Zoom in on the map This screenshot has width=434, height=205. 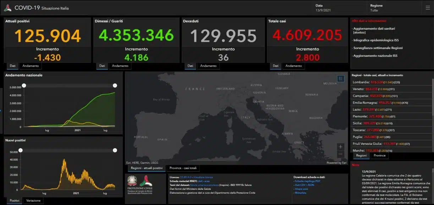341,146
